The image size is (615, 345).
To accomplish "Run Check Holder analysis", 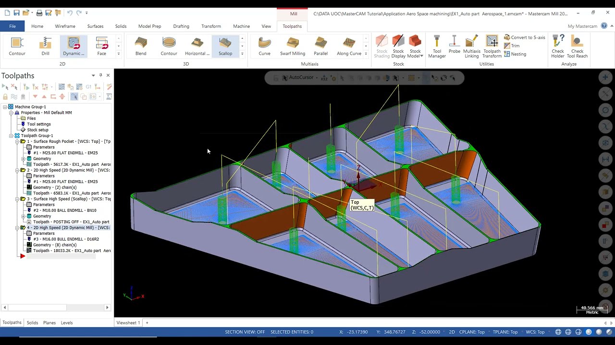I will [558, 46].
